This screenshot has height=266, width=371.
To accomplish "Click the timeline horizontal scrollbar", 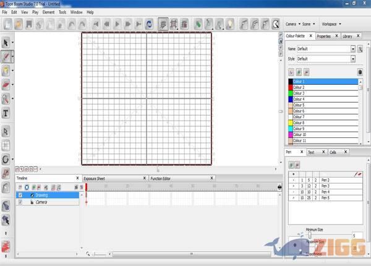I will coord(192,254).
